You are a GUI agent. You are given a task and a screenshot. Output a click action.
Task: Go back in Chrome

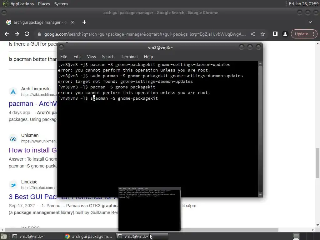coord(7,34)
